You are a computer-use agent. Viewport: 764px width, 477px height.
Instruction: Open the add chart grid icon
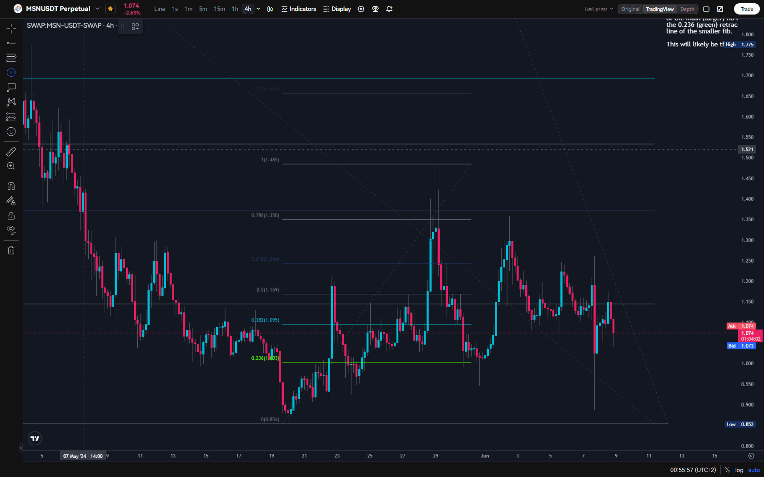[x=135, y=26]
